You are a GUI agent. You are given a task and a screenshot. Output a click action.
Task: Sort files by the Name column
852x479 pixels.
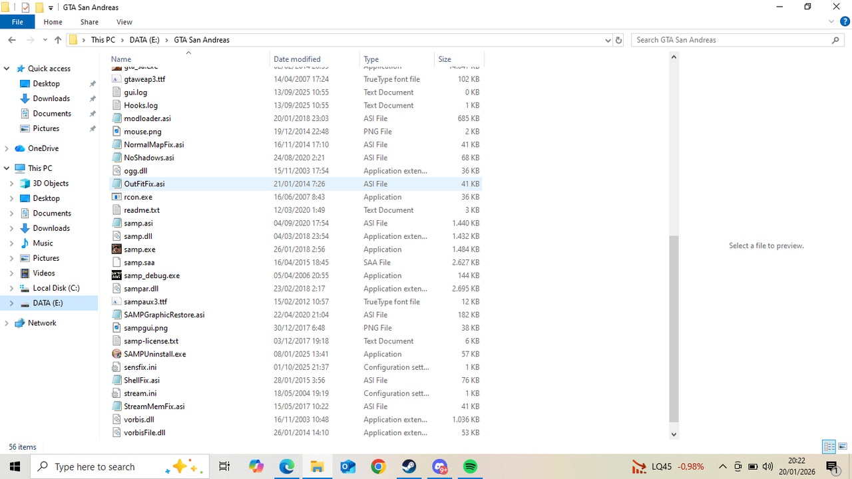(x=189, y=59)
